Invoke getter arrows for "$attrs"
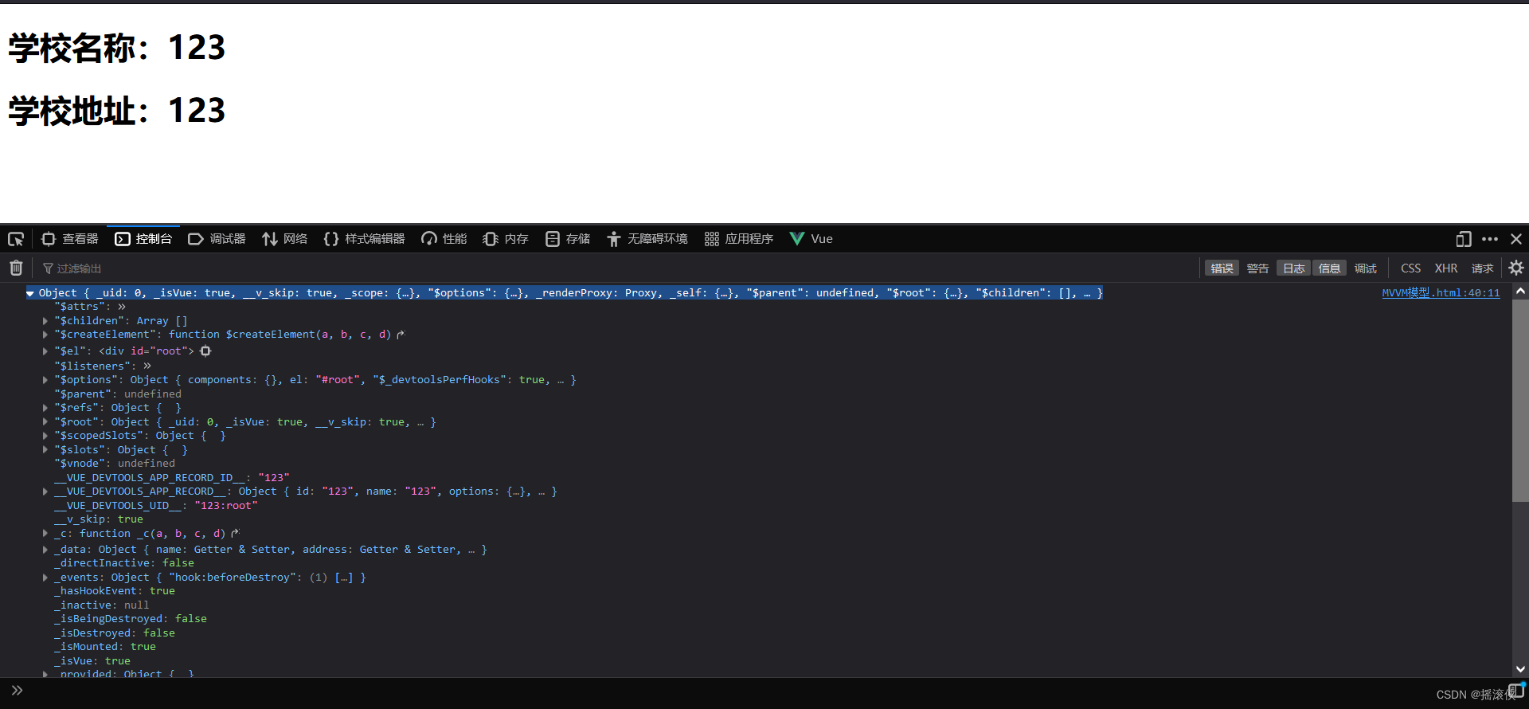1529x709 pixels. pos(122,307)
